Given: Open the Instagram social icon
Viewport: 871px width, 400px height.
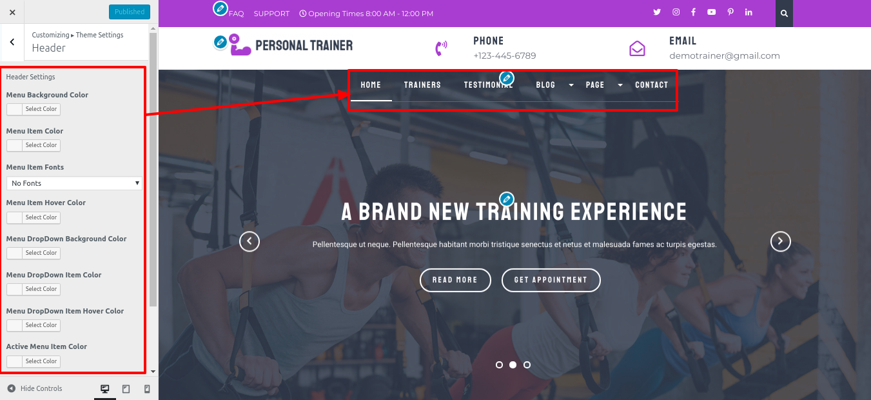Looking at the screenshot, I should [x=676, y=12].
